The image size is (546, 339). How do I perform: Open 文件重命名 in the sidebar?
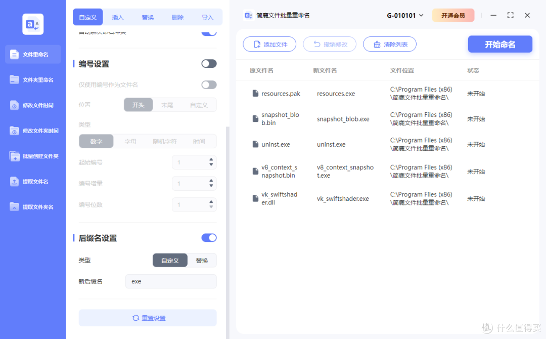coord(33,54)
